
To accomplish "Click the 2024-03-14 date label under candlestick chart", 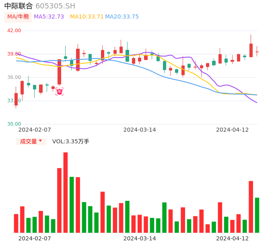I will [x=139, y=130].
